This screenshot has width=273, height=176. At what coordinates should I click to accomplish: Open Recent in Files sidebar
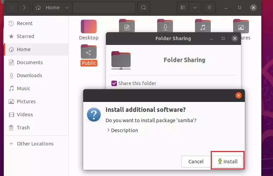point(36,23)
